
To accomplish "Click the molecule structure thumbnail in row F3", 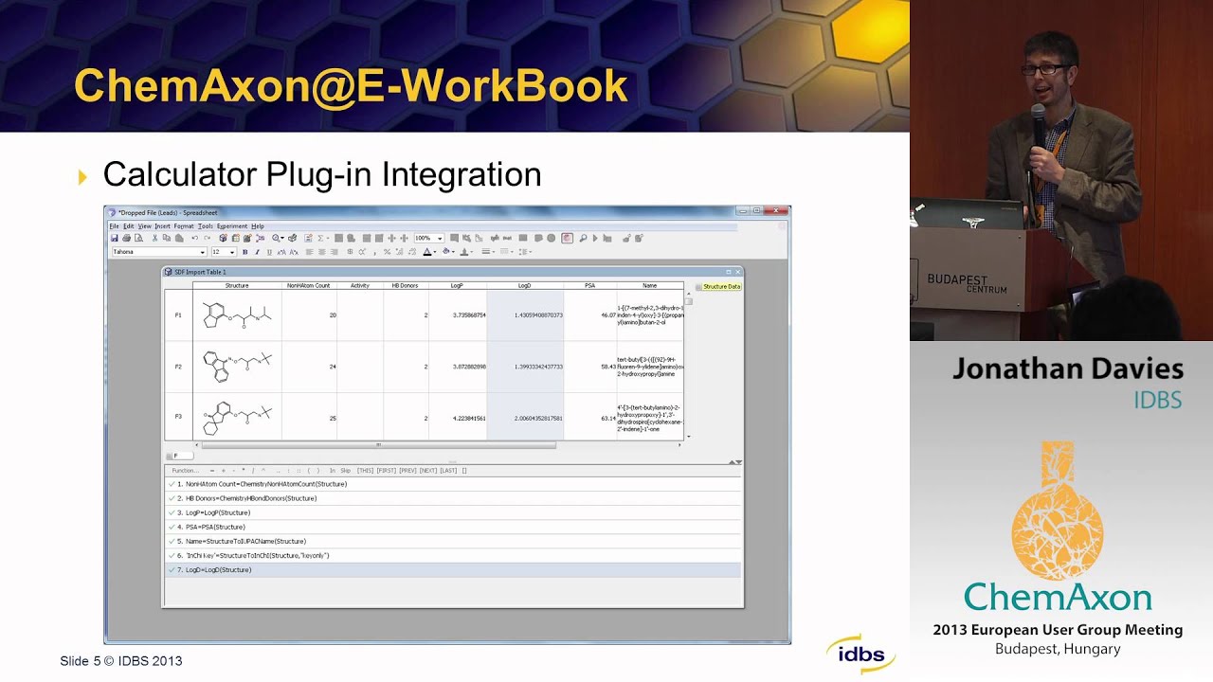I will click(x=237, y=416).
